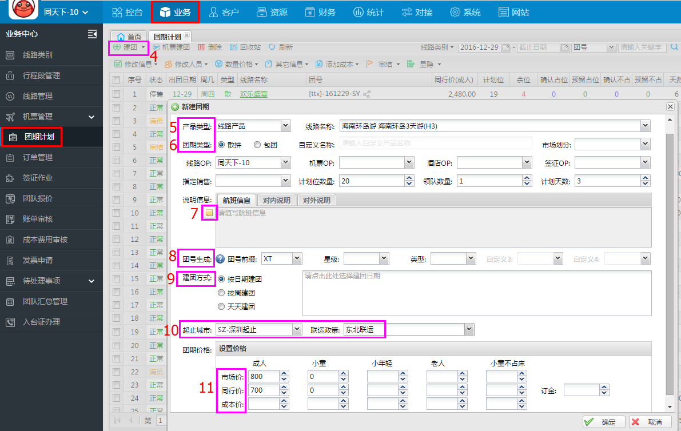Viewport: 681px width, 431px height.
Task: Open the 机票OP dropdown
Action: [x=409, y=163]
